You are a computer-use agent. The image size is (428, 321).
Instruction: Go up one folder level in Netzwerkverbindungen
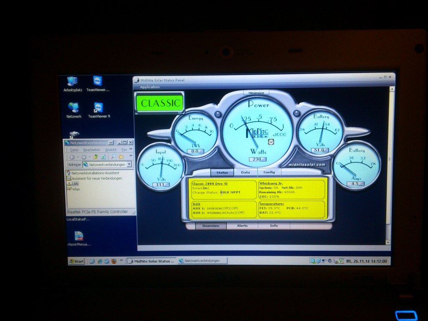coord(96,157)
